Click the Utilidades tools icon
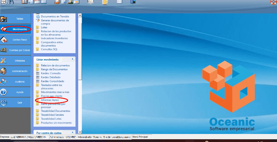This screenshot has height=142, width=277. coord(4,61)
